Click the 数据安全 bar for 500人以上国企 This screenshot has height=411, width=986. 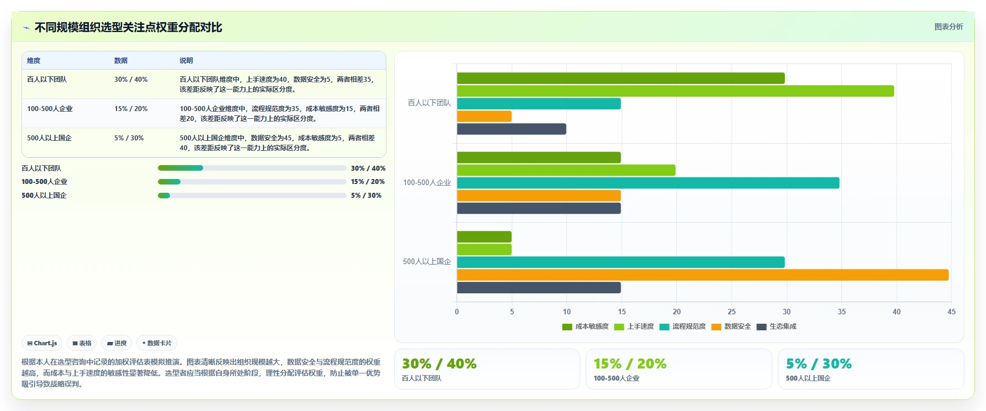coord(703,275)
